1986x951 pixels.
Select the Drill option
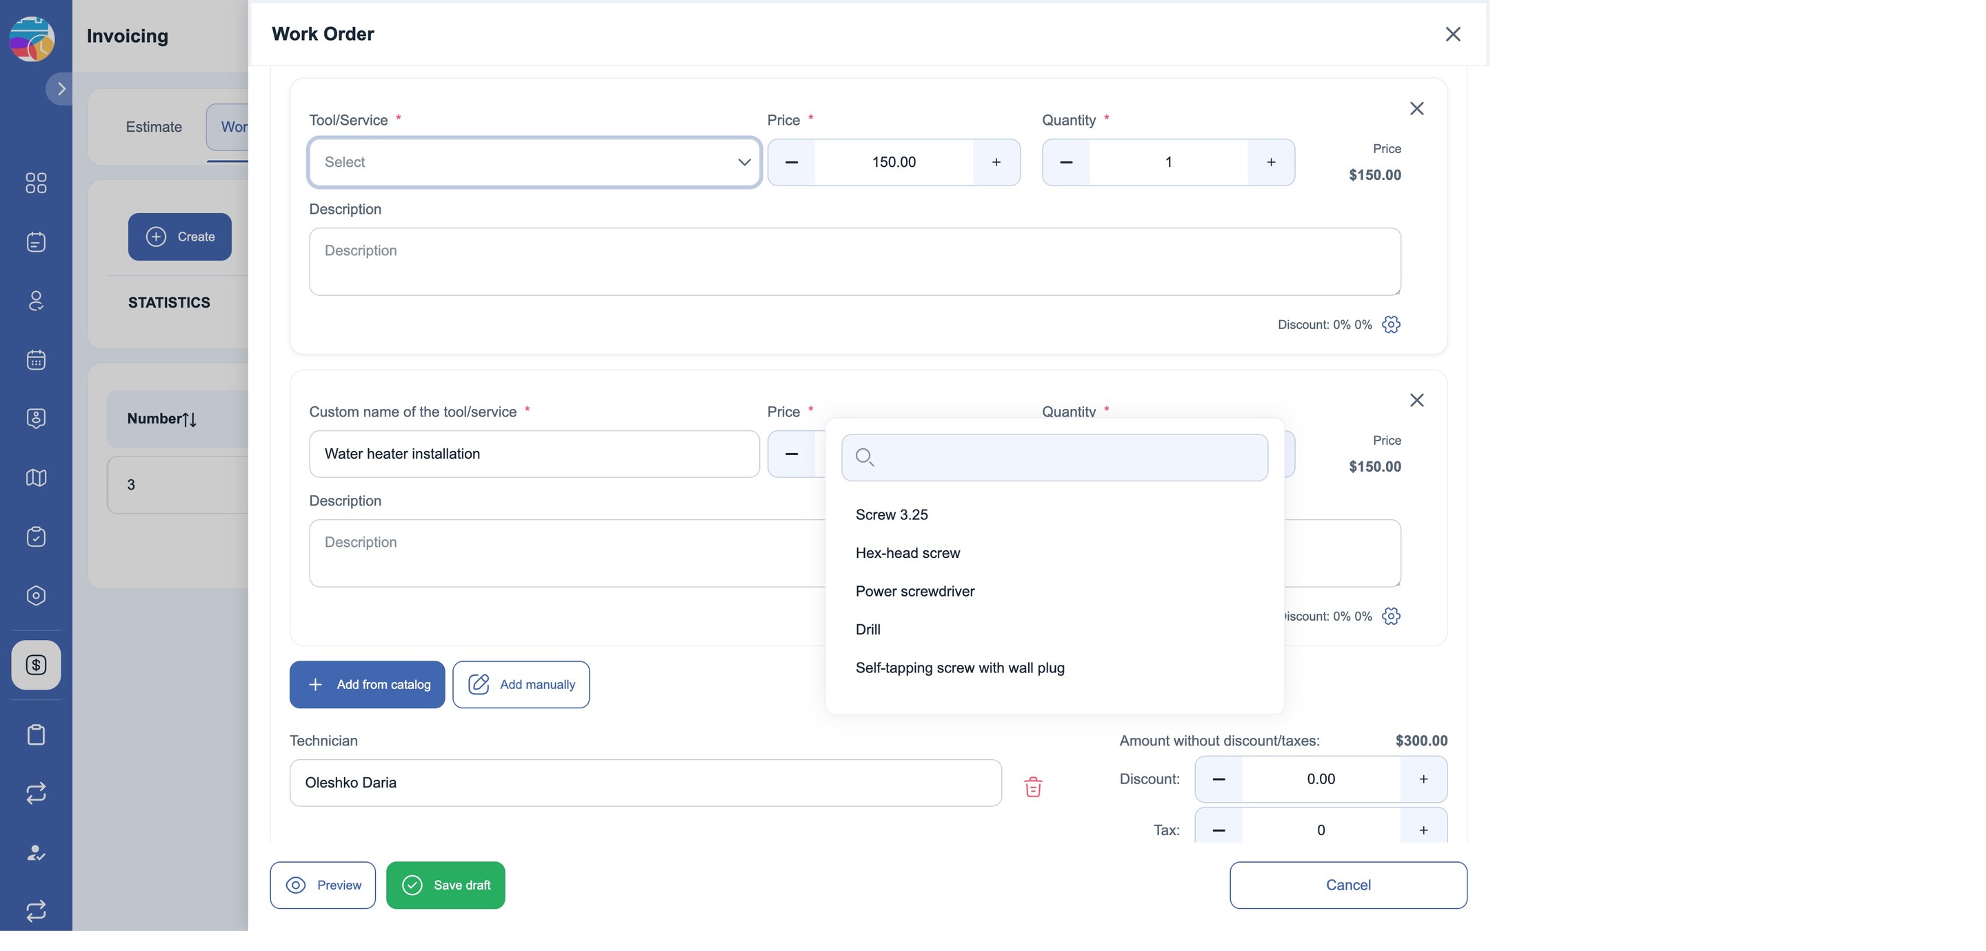pos(867,630)
